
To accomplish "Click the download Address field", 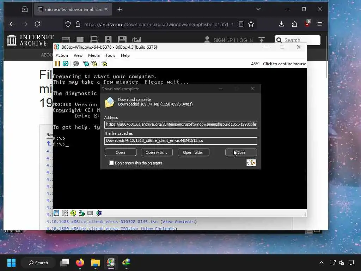I will tap(181, 125).
